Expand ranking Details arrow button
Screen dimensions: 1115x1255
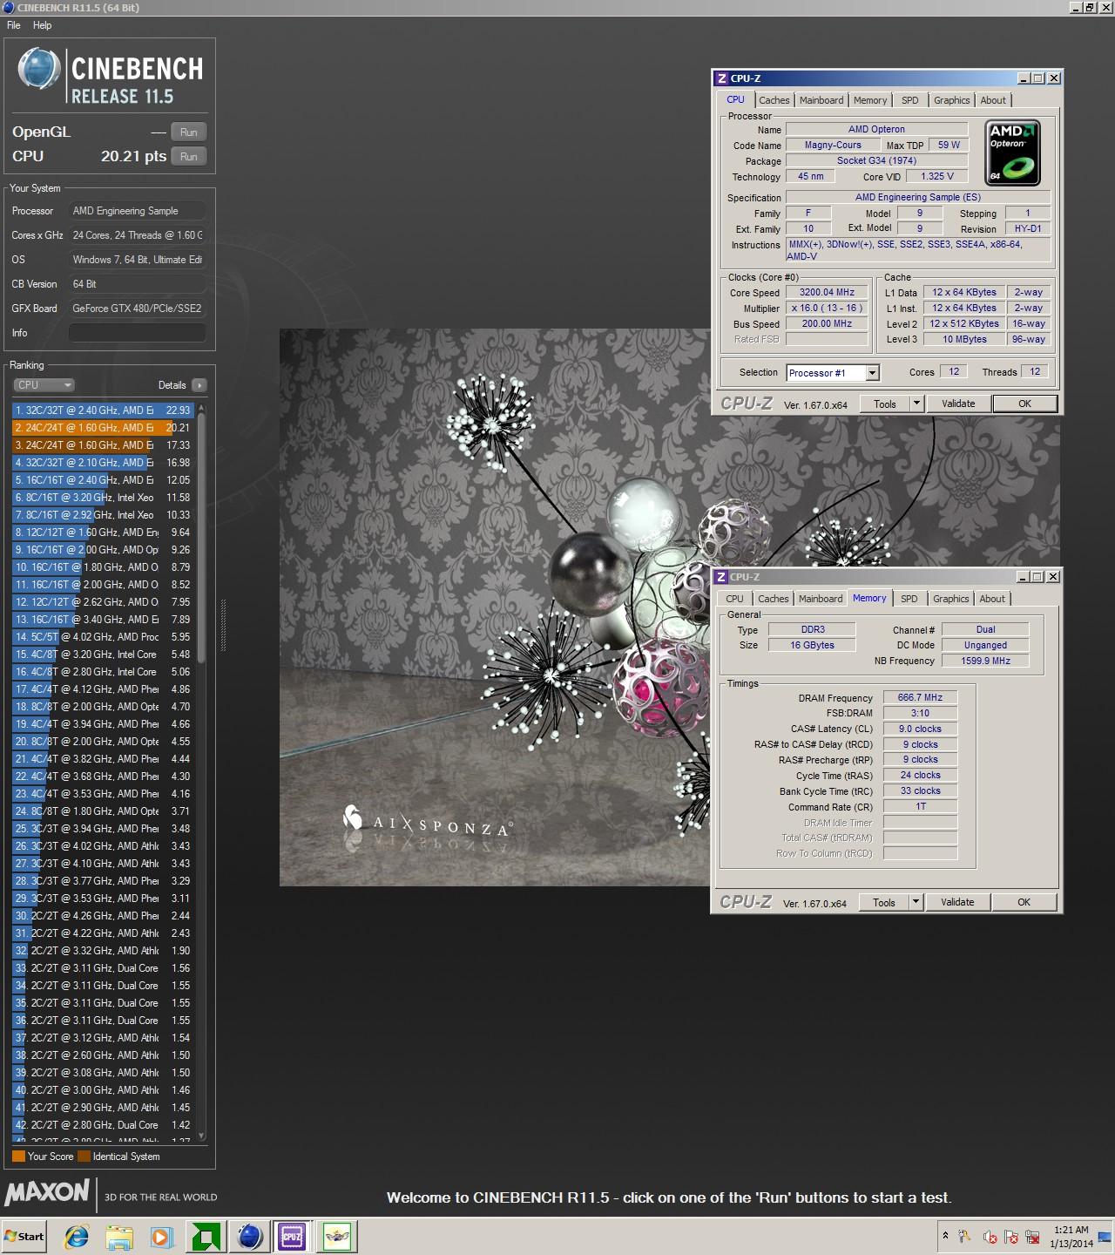coord(199,385)
